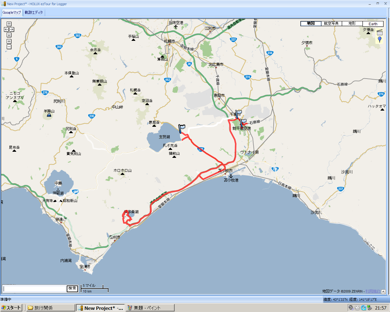Click the flag marker near Lake Shikotsu
Screen dimensions: 390x312
[181, 129]
